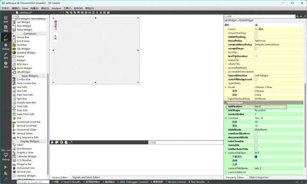Screen dimensions: 307x184
Task: Click the green plus add property icon
Action: point(297,16)
